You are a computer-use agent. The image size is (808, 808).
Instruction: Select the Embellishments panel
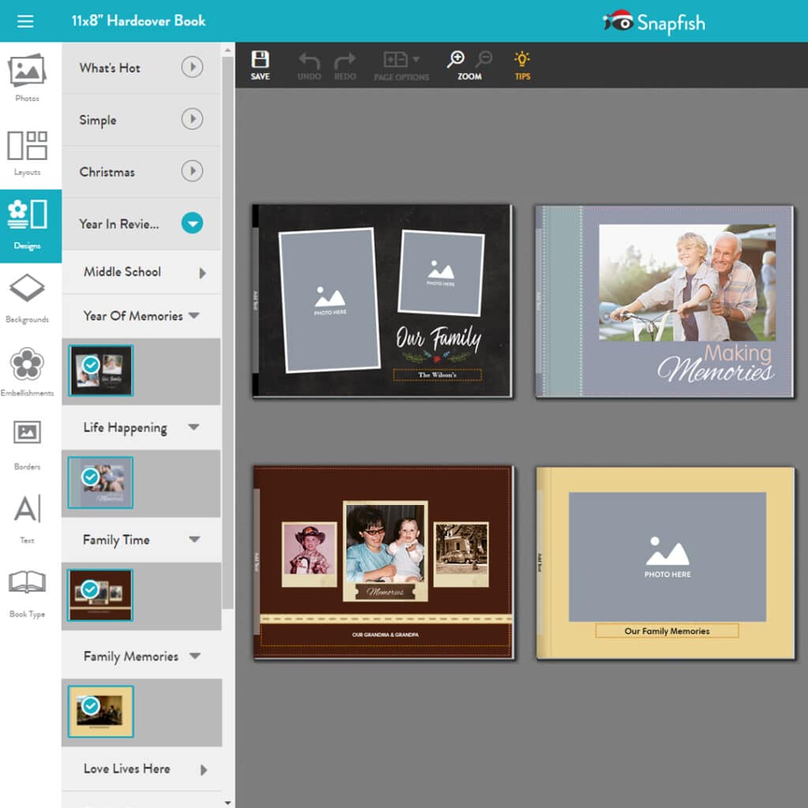point(28,369)
